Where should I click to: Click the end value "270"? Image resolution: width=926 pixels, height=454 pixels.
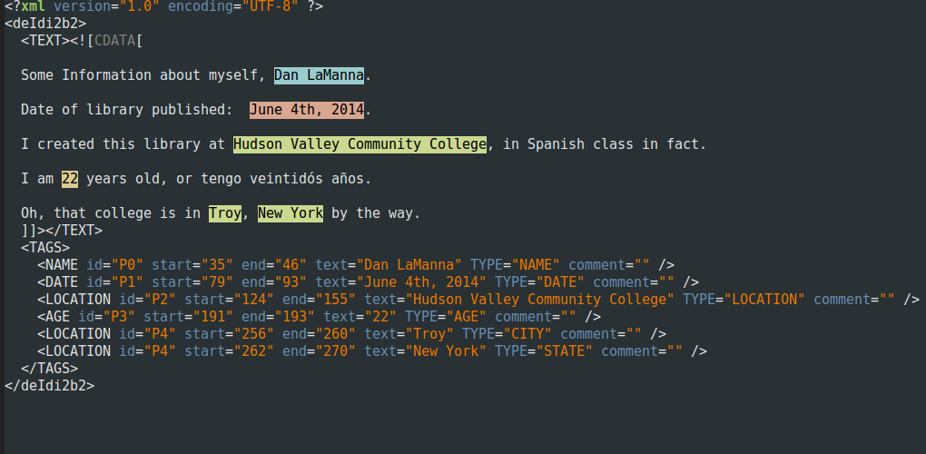(335, 351)
